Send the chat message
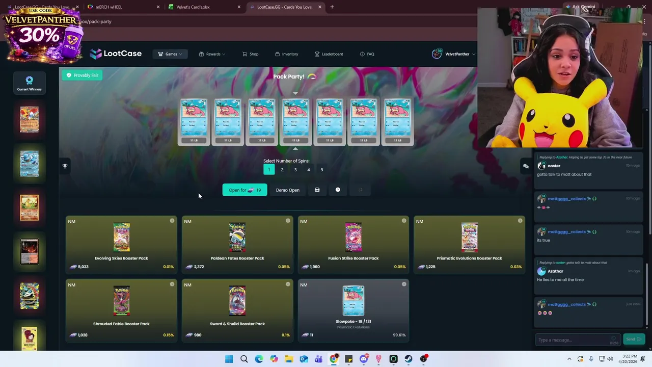The image size is (652, 367). click(633, 339)
